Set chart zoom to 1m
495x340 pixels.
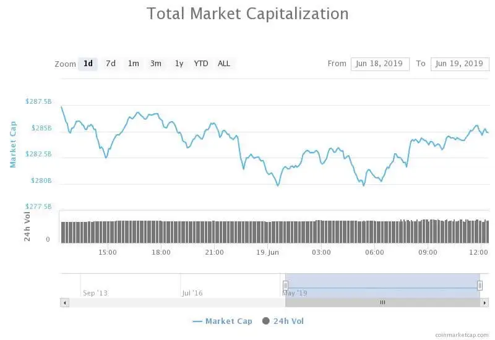[x=133, y=64]
